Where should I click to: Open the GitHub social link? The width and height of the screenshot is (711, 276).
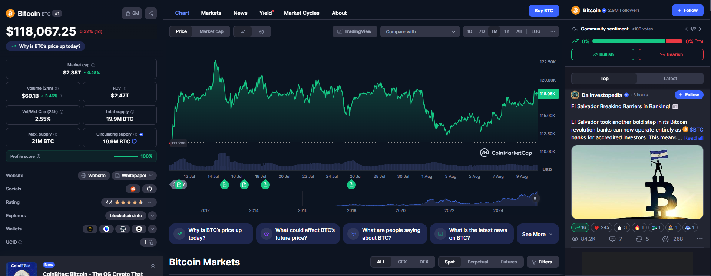149,189
